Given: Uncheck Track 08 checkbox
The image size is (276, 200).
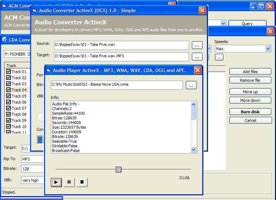Looking at the screenshot, I should coord(8,114).
